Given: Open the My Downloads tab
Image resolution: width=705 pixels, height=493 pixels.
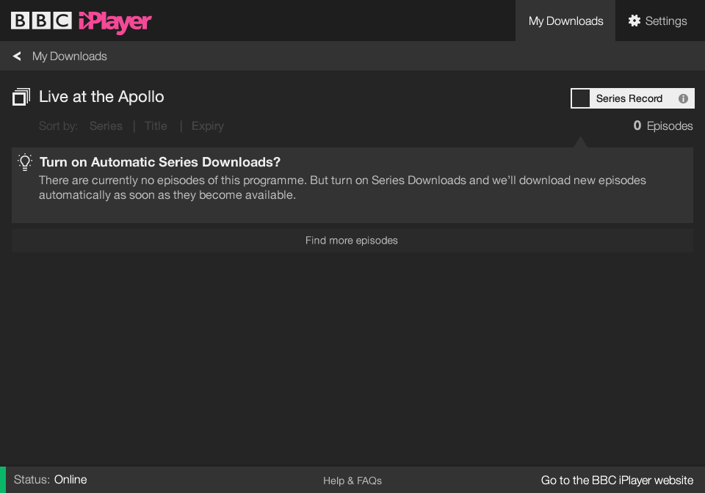Looking at the screenshot, I should pos(565,21).
